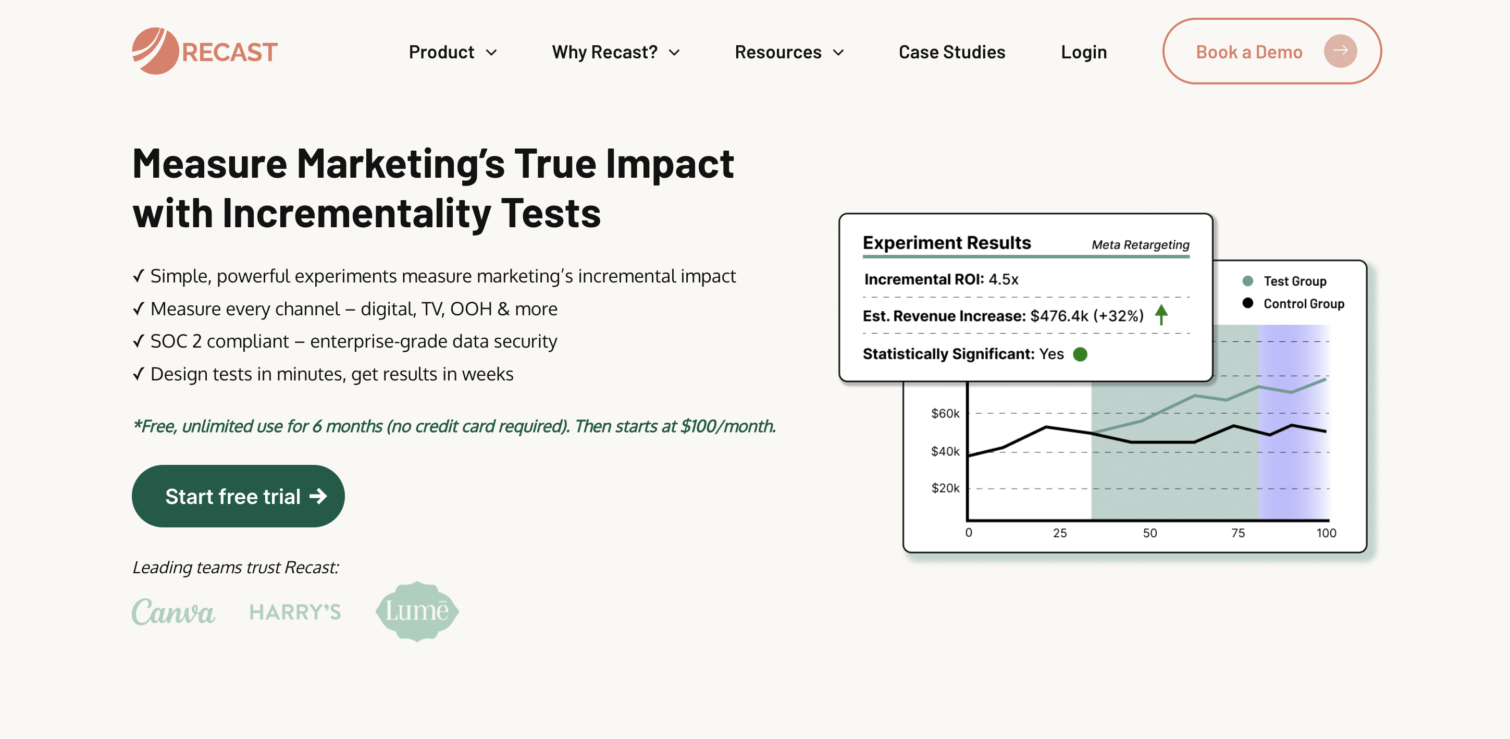Click the Book a Demo button
Image resolution: width=1510 pixels, height=739 pixels.
[x=1272, y=51]
